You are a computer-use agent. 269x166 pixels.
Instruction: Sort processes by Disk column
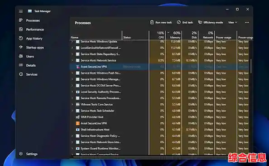[190, 35]
